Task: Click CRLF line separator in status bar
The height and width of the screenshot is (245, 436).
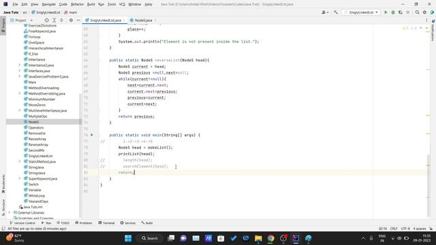Action: 394,229
